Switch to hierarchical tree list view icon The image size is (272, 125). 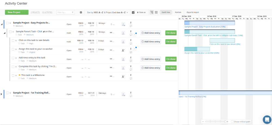pos(152,12)
